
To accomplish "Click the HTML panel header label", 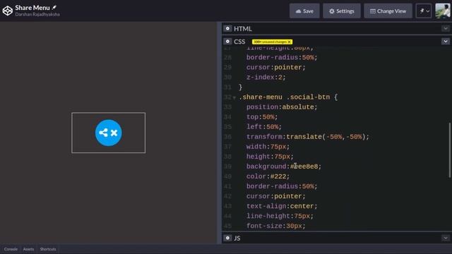I will 243,29.
